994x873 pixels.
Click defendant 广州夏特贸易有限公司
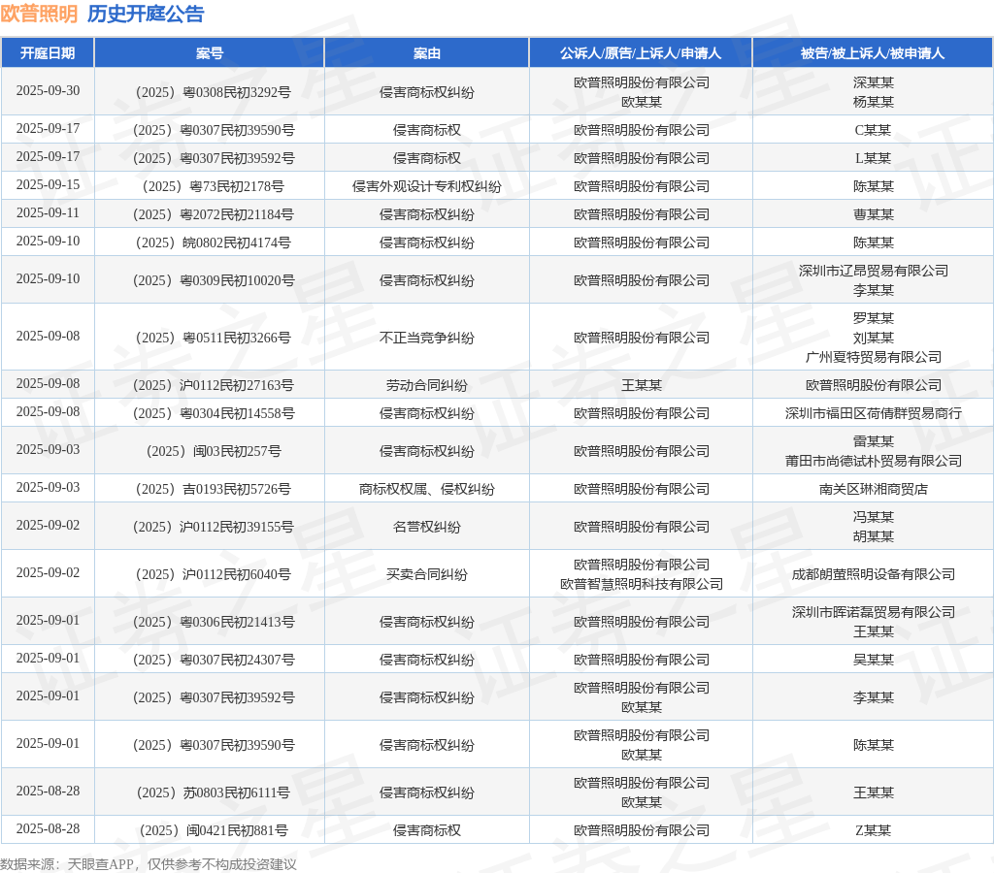coord(874,357)
